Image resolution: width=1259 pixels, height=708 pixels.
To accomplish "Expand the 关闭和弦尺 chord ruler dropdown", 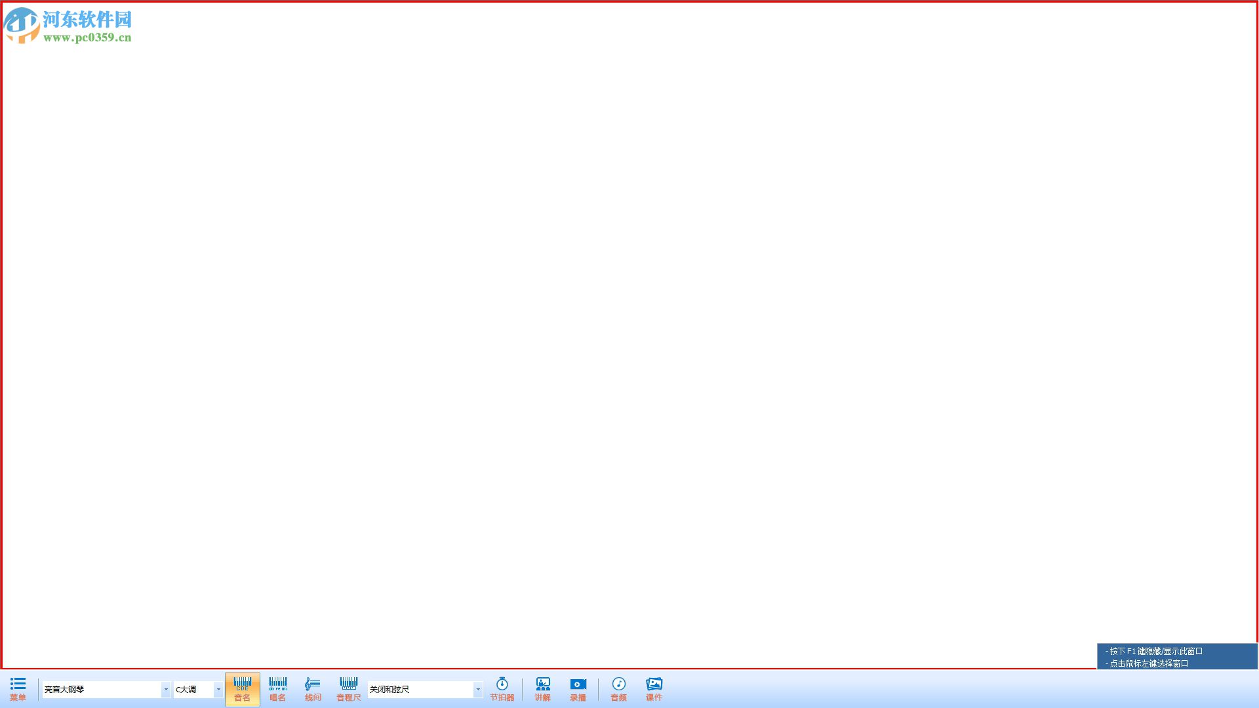I will (478, 689).
